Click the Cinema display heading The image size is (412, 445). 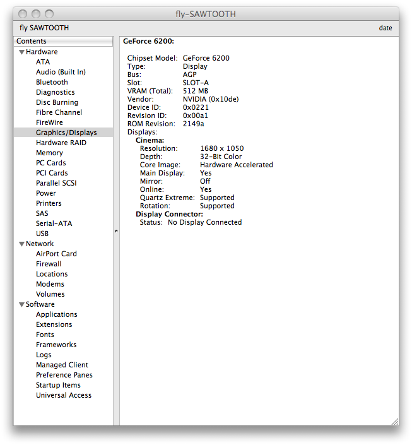coord(150,140)
